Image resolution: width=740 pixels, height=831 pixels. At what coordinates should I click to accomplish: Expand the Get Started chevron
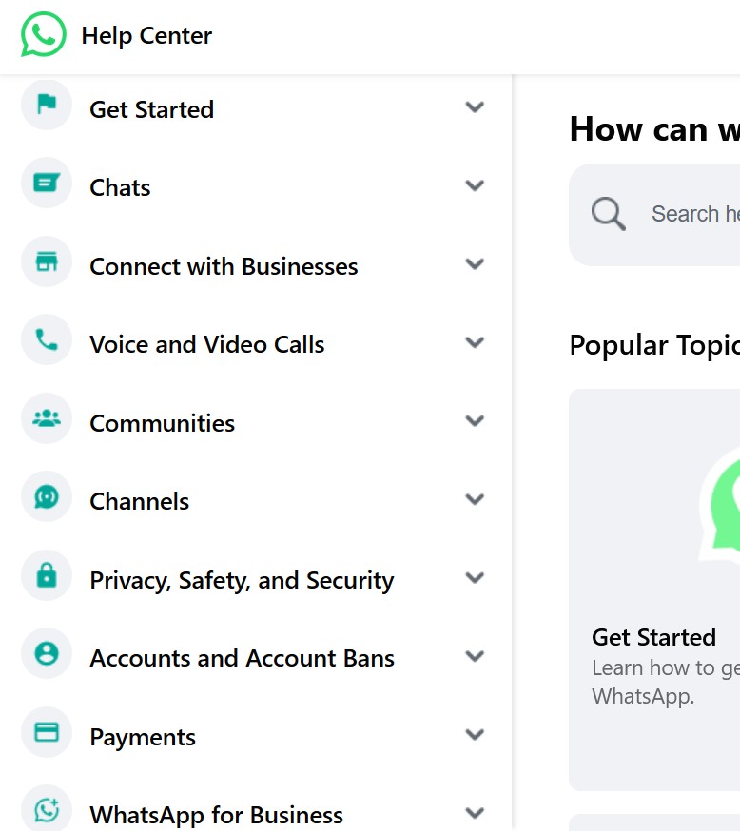(475, 107)
